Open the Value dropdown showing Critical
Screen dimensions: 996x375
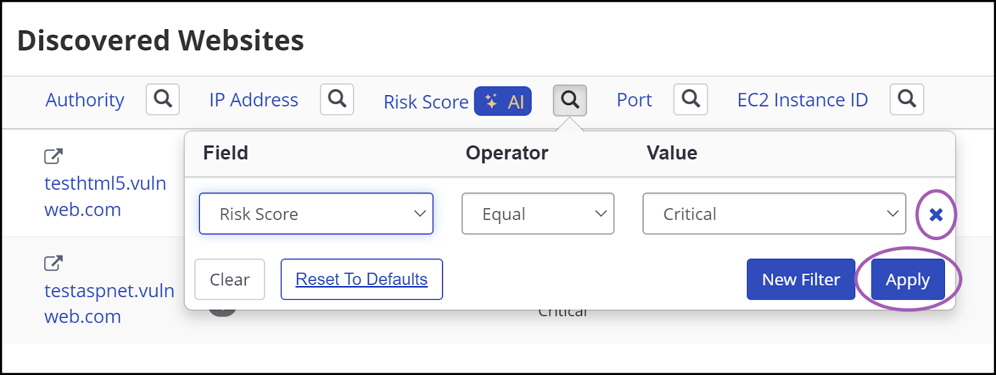[x=773, y=214]
